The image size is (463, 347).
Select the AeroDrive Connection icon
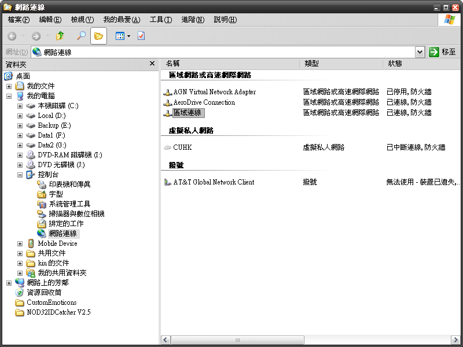tap(168, 102)
